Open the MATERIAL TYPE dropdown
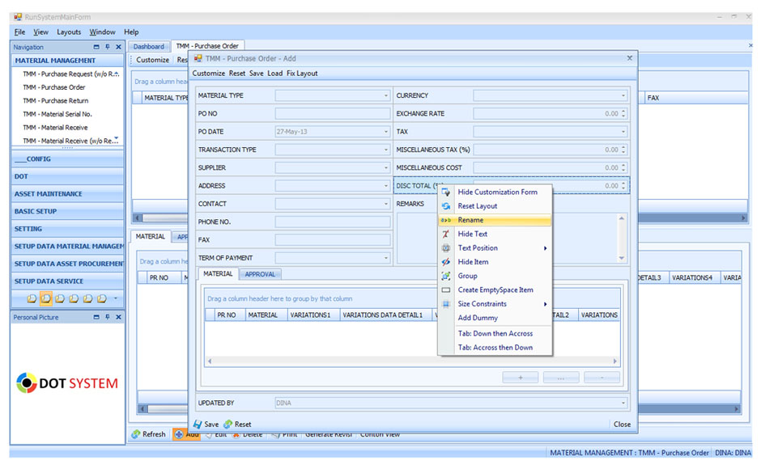This screenshot has height=469, width=761. pyautogui.click(x=385, y=95)
